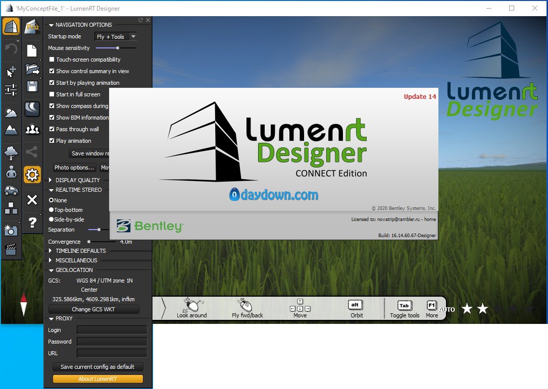Enable Start in full screen checkbox
The height and width of the screenshot is (389, 548).
(52, 94)
